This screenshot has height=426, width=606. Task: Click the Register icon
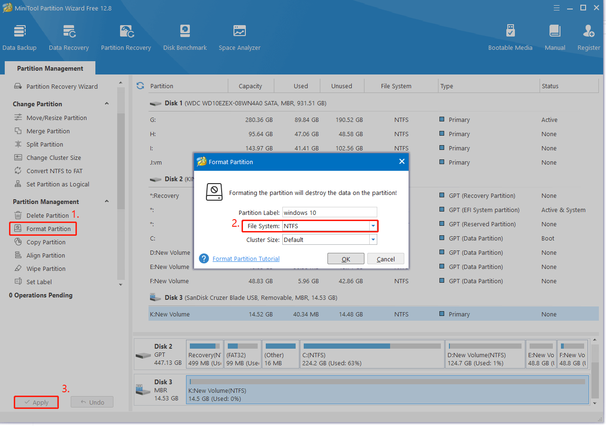(x=588, y=37)
